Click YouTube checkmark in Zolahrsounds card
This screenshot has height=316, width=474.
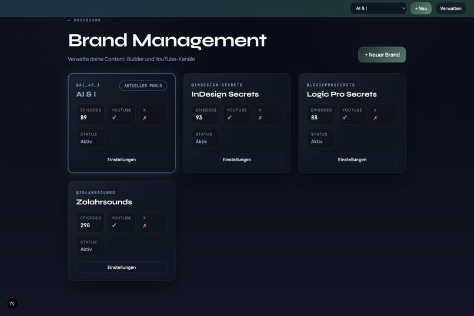(x=114, y=225)
